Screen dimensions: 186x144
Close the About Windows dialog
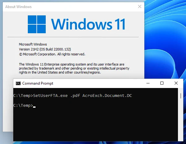pyautogui.click(x=140, y=6)
